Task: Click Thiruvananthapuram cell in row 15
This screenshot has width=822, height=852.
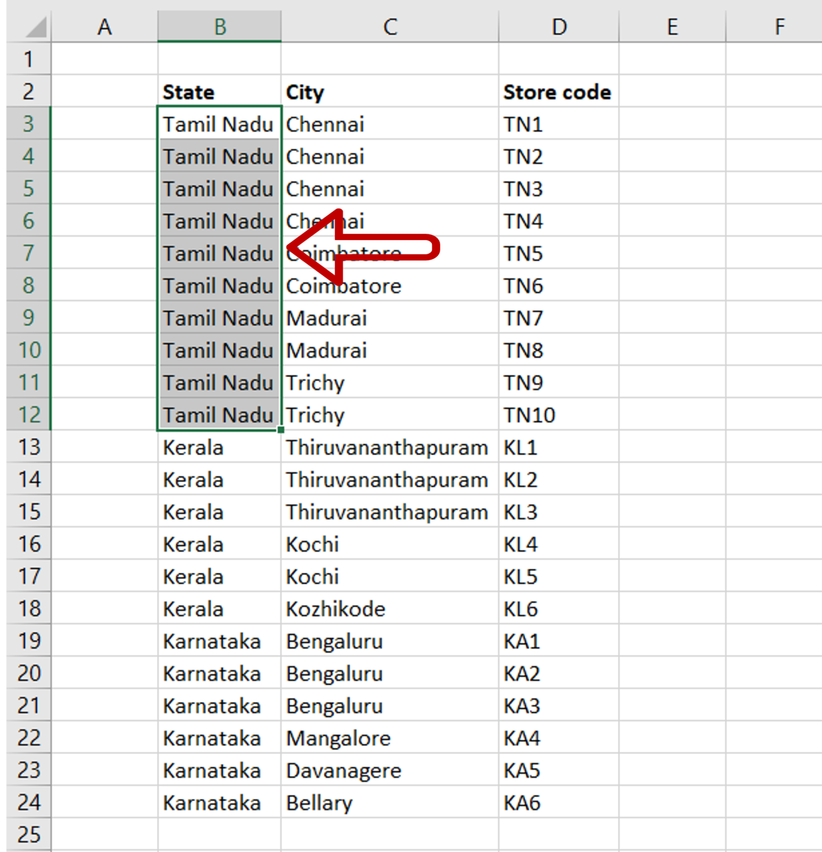Action: click(390, 511)
